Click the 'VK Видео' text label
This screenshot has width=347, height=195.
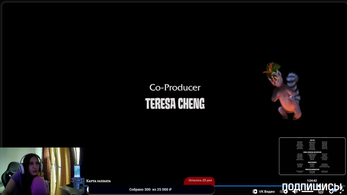tap(267, 191)
